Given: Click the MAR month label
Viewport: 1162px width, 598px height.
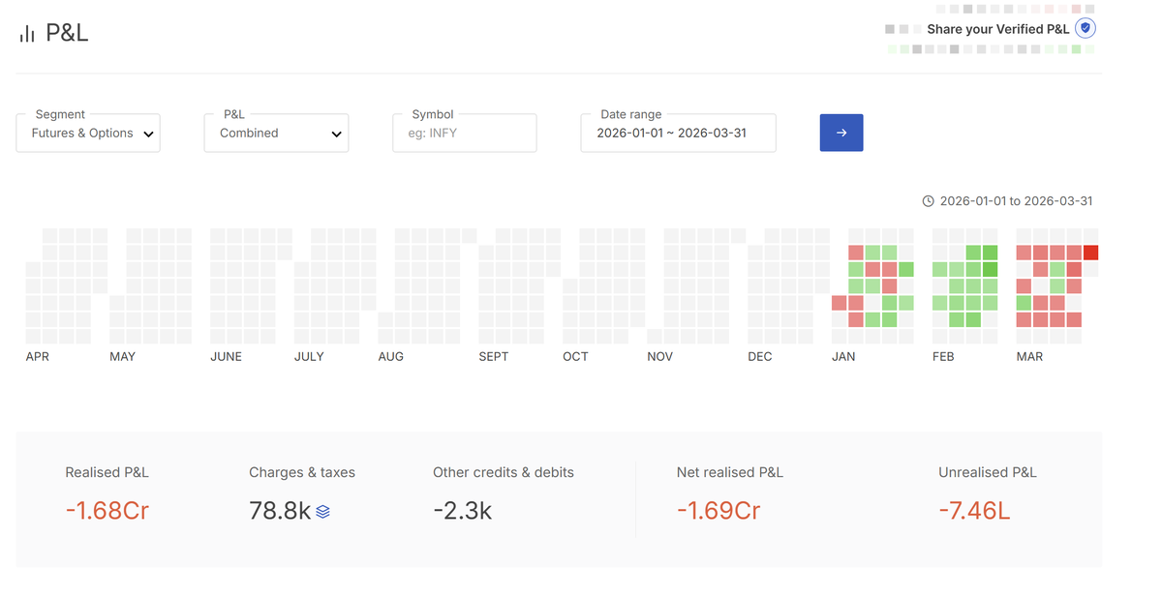Looking at the screenshot, I should tap(1029, 357).
